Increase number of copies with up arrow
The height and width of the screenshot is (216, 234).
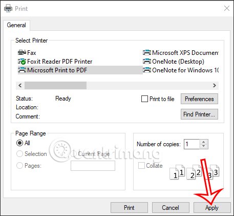tap(203, 142)
